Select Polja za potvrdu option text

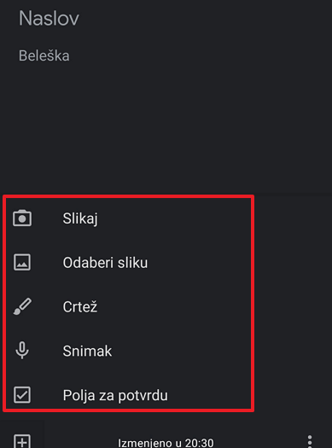[115, 395]
